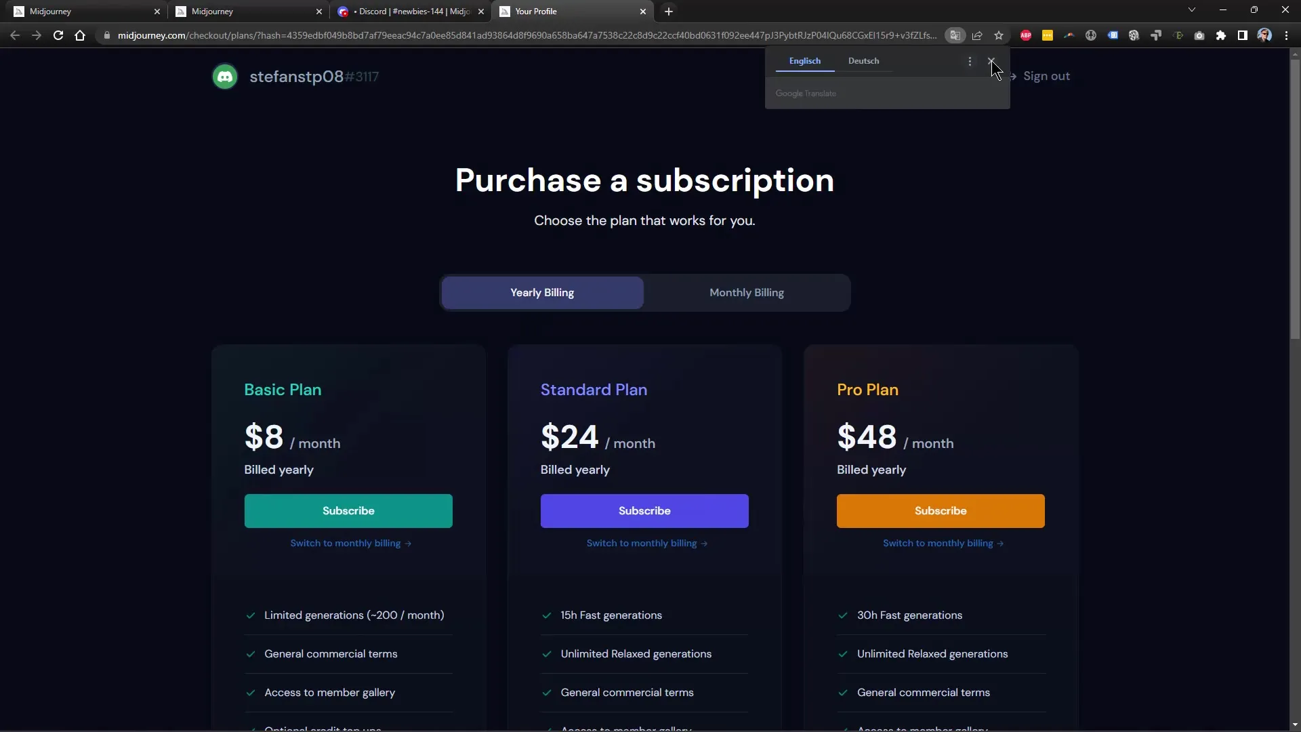The image size is (1301, 732).
Task: Click the three-dot menu in translate popup
Action: click(970, 62)
